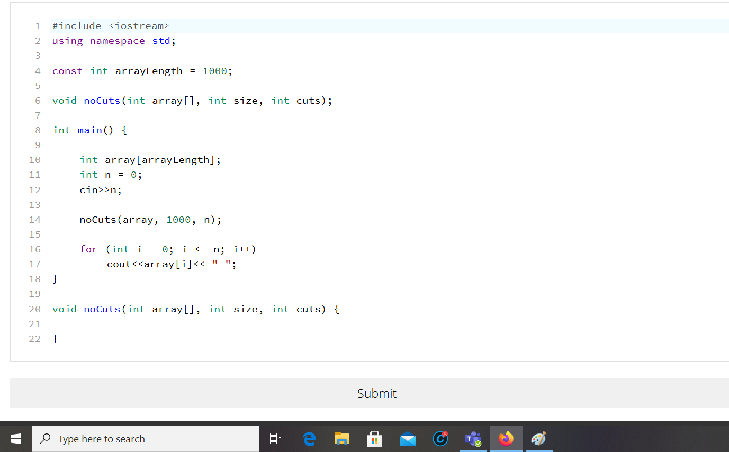Launch Firefox from the taskbar

(506, 438)
